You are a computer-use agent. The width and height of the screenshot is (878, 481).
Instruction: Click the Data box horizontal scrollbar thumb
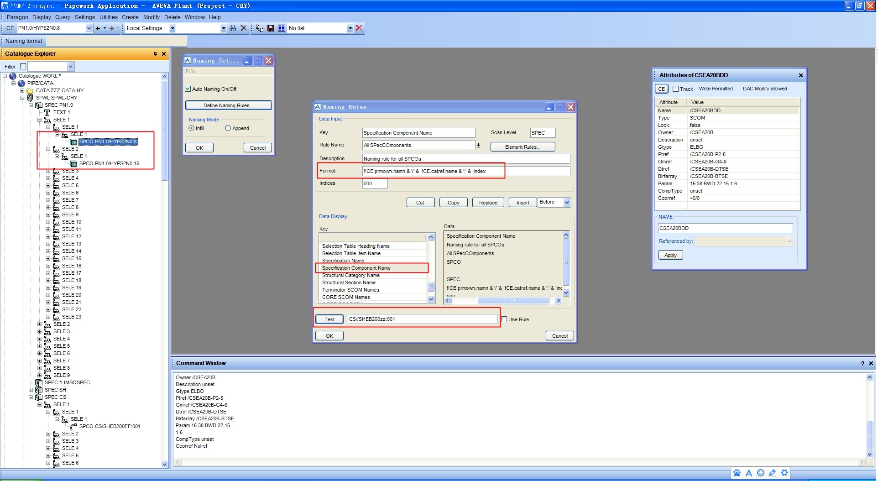tap(513, 301)
